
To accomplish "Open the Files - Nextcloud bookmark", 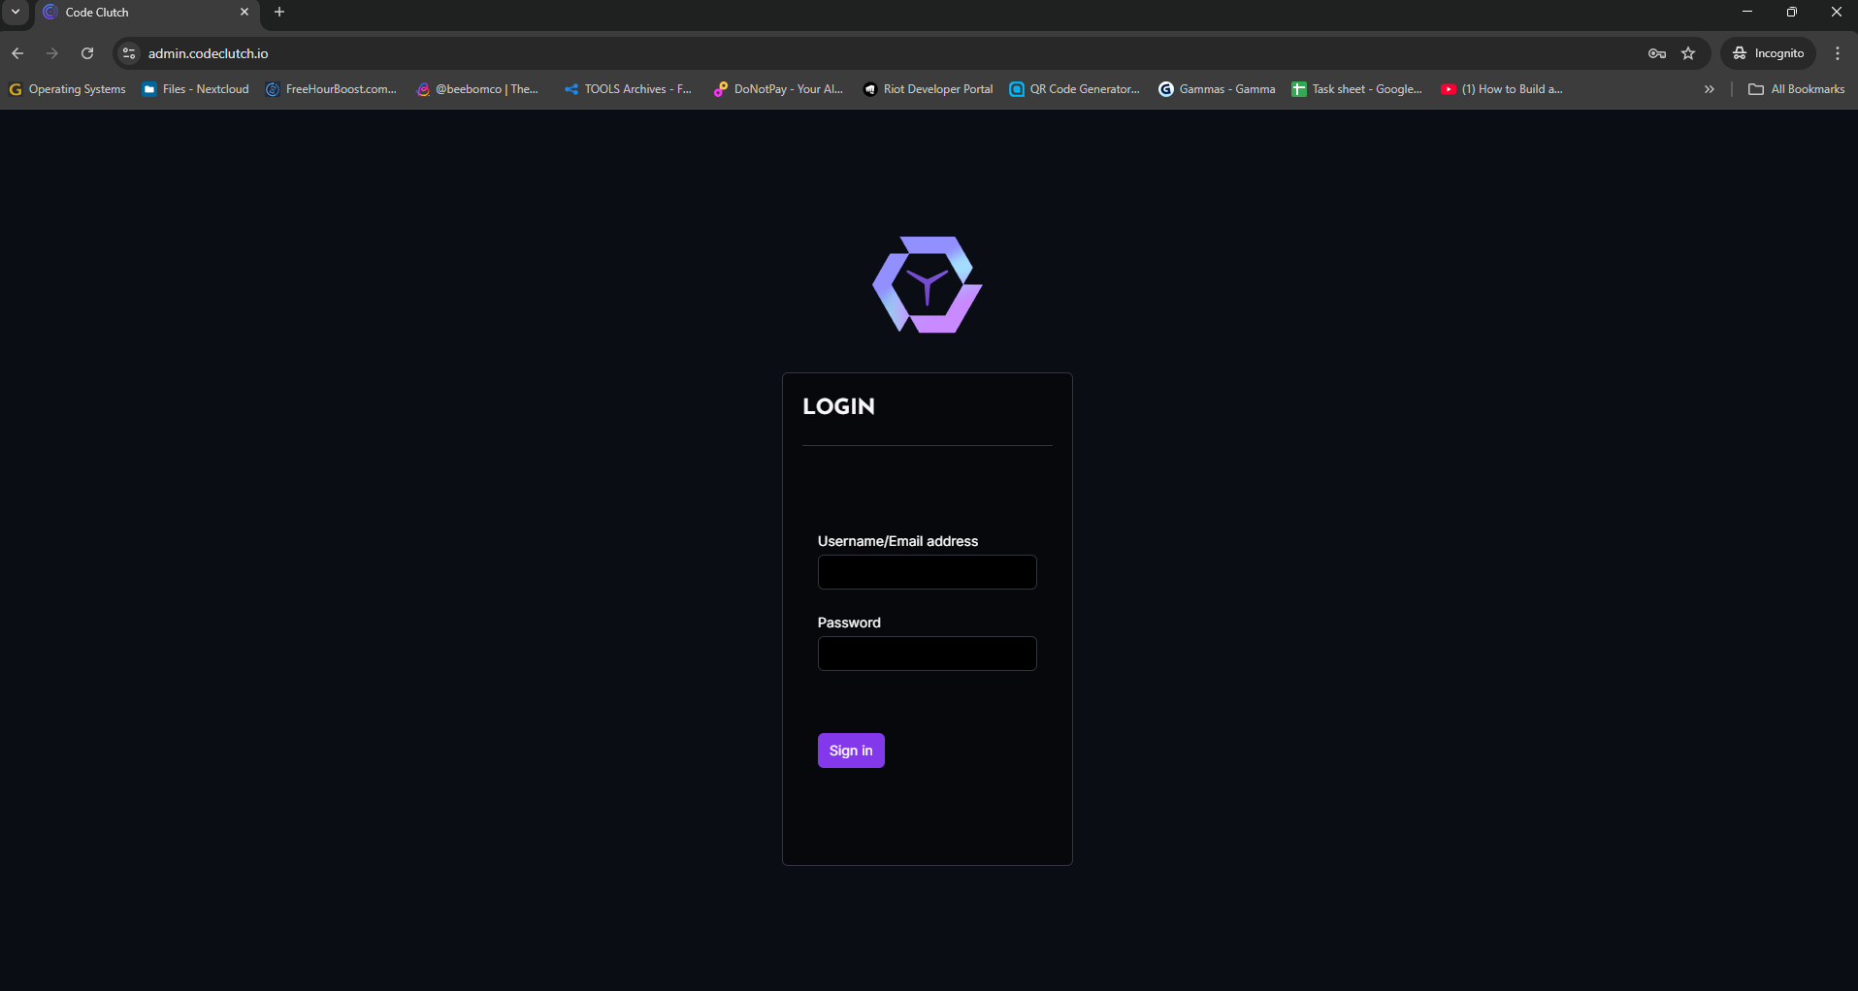I will [195, 88].
